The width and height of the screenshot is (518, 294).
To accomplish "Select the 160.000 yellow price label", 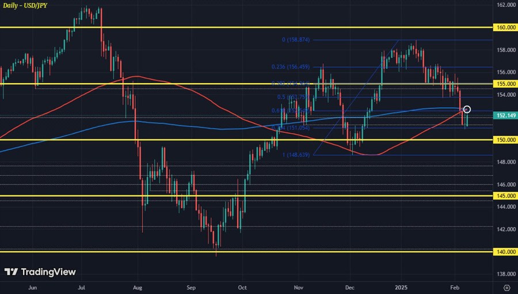I will (505, 28).
